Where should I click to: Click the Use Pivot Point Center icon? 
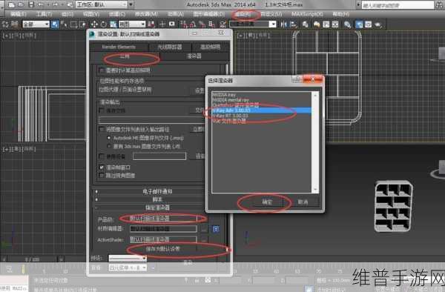point(151,24)
